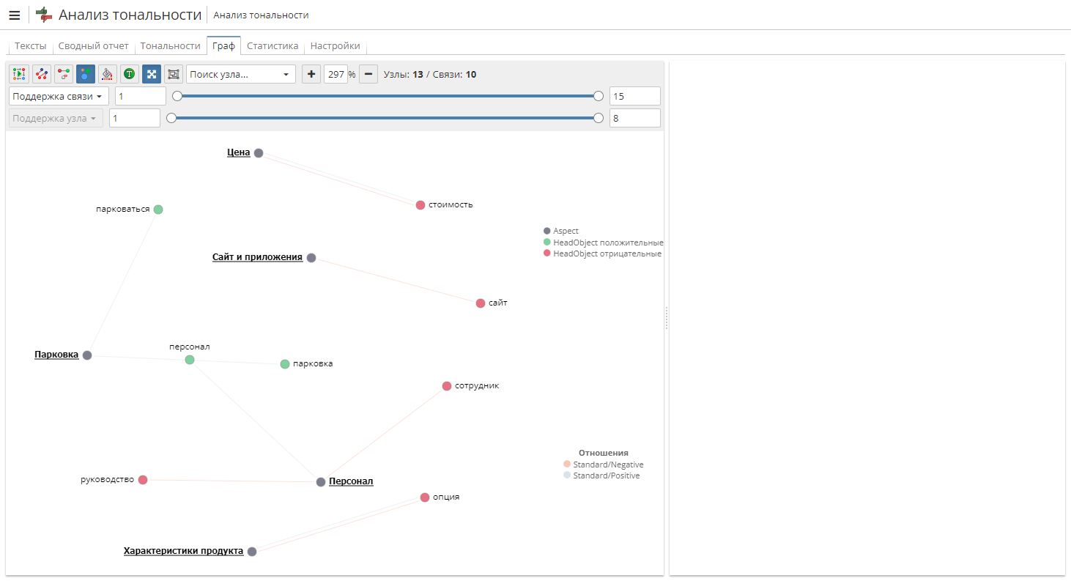Click the Standard/Positive relation legend entry
Image resolution: width=1071 pixels, height=581 pixels.
601,475
